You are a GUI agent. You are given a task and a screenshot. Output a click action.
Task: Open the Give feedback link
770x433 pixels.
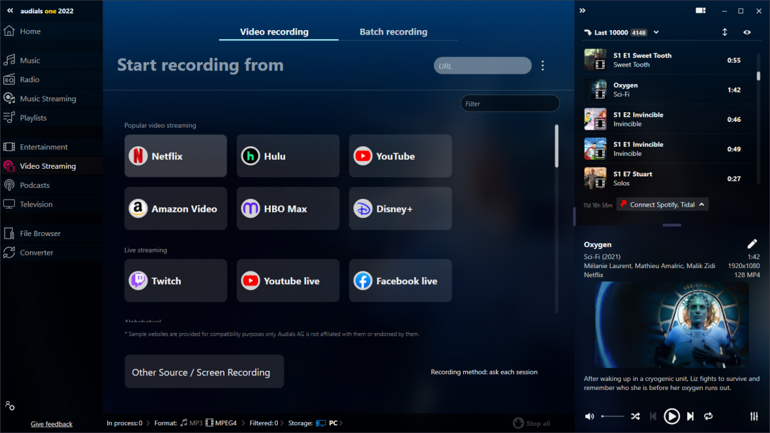[51, 423]
